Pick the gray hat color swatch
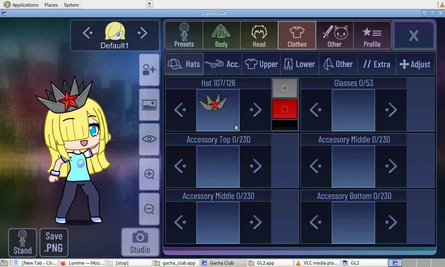Screen dimensions: 445x267 point(285,88)
